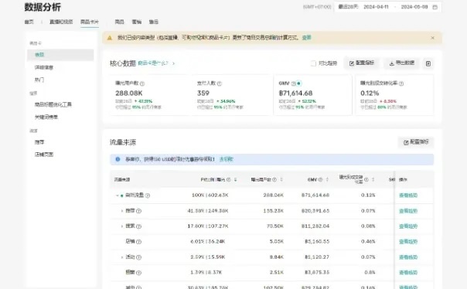Click green claim link in blue coupon banner
This screenshot has height=289, width=467.
point(227,159)
